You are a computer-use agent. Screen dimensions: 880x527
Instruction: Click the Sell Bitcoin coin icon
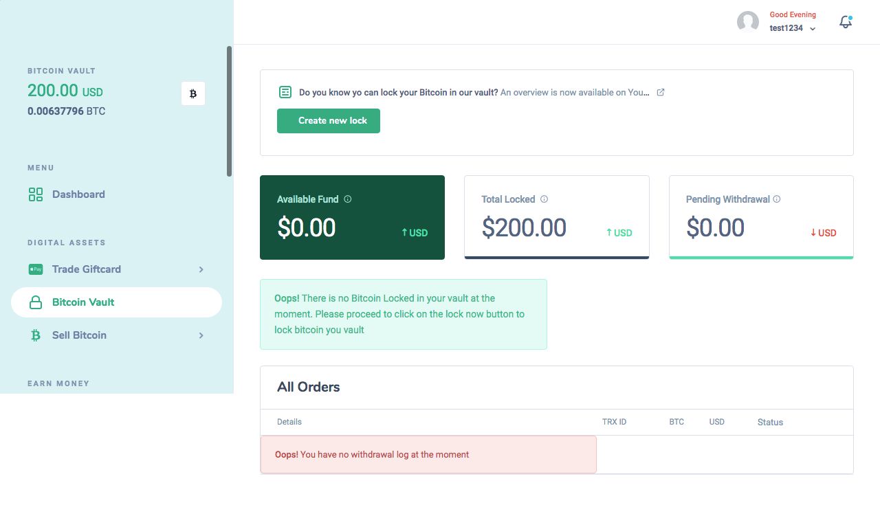36,335
